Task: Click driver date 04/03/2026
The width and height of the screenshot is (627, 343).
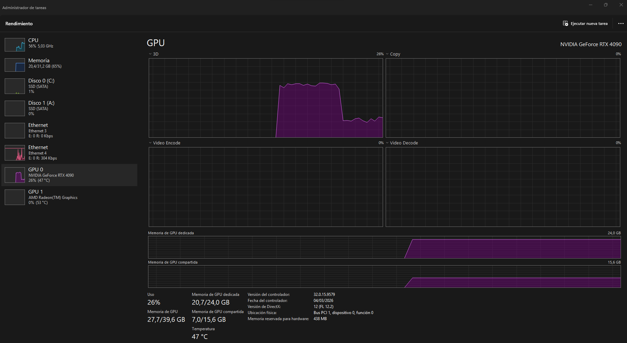Action: point(323,301)
